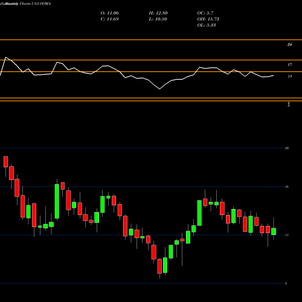Click the '20' price axis label
This screenshot has width=302, height=302.
287,148
